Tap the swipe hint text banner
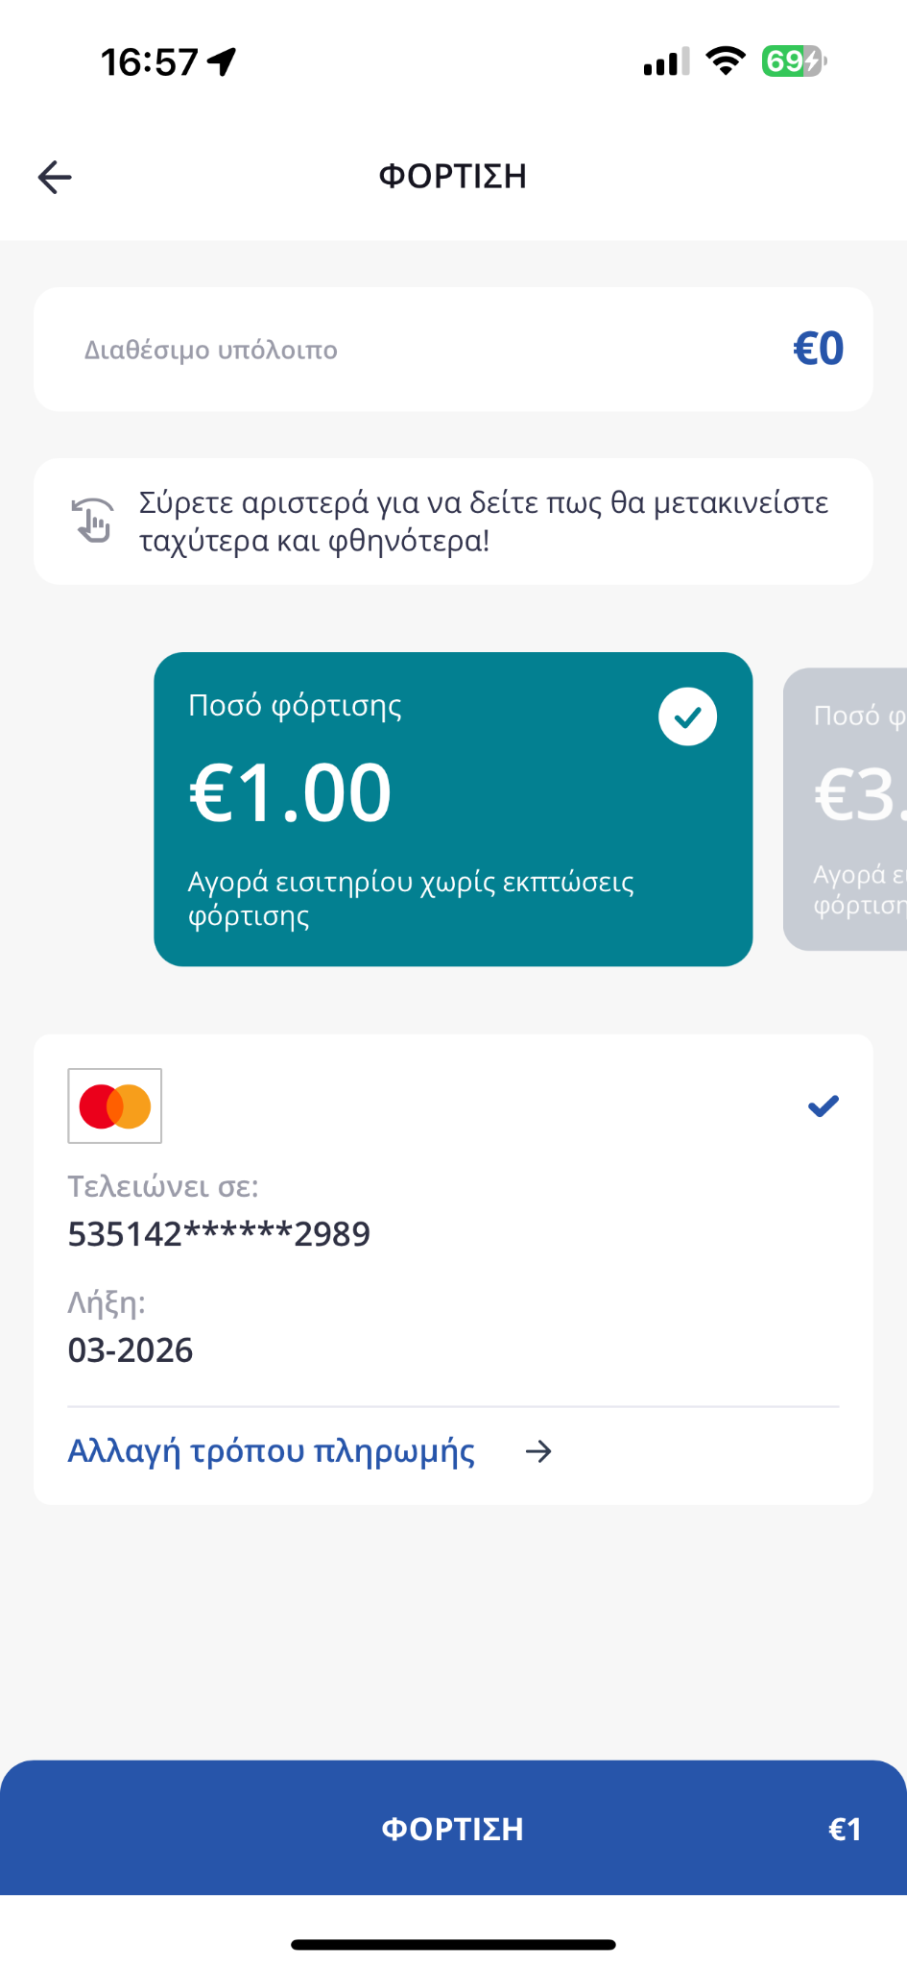 click(484, 522)
